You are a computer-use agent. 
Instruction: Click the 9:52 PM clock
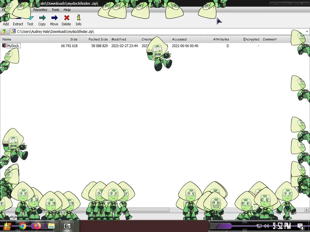[282, 226]
